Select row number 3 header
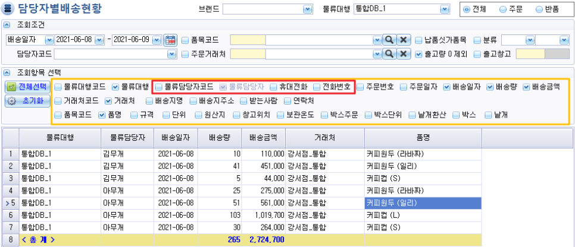This screenshot has width=575, height=247. coord(11,178)
